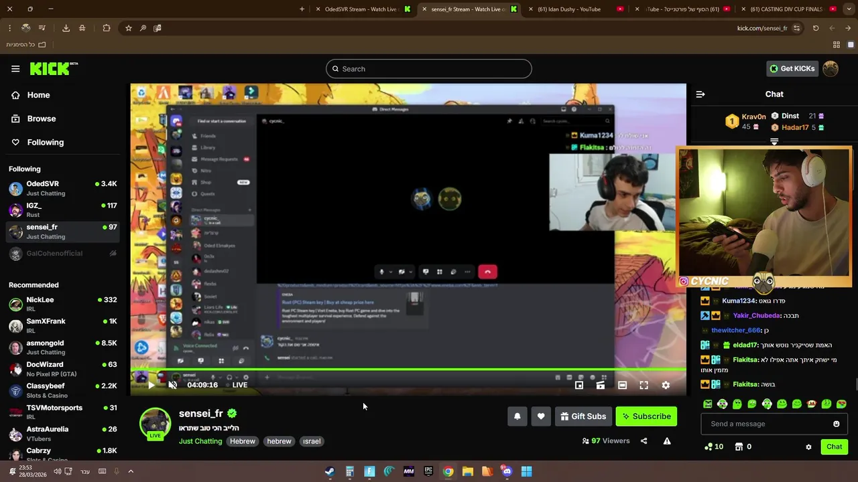Open Steam from the taskbar

330,471
